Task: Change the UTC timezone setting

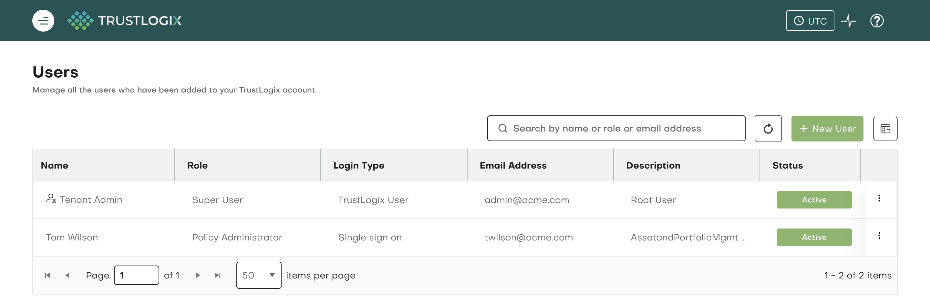Action: (x=810, y=21)
